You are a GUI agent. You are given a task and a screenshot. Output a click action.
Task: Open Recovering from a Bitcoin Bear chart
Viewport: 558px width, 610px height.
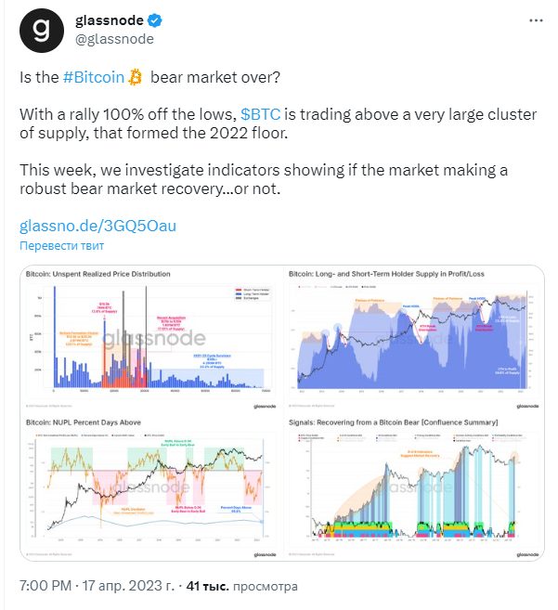(414, 487)
